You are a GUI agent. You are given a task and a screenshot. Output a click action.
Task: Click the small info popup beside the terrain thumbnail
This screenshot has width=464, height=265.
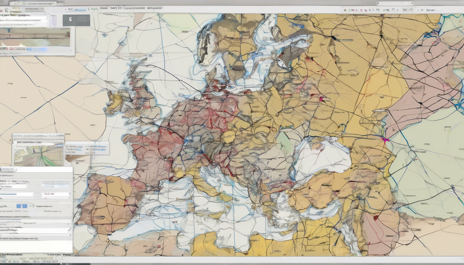pyautogui.click(x=87, y=148)
